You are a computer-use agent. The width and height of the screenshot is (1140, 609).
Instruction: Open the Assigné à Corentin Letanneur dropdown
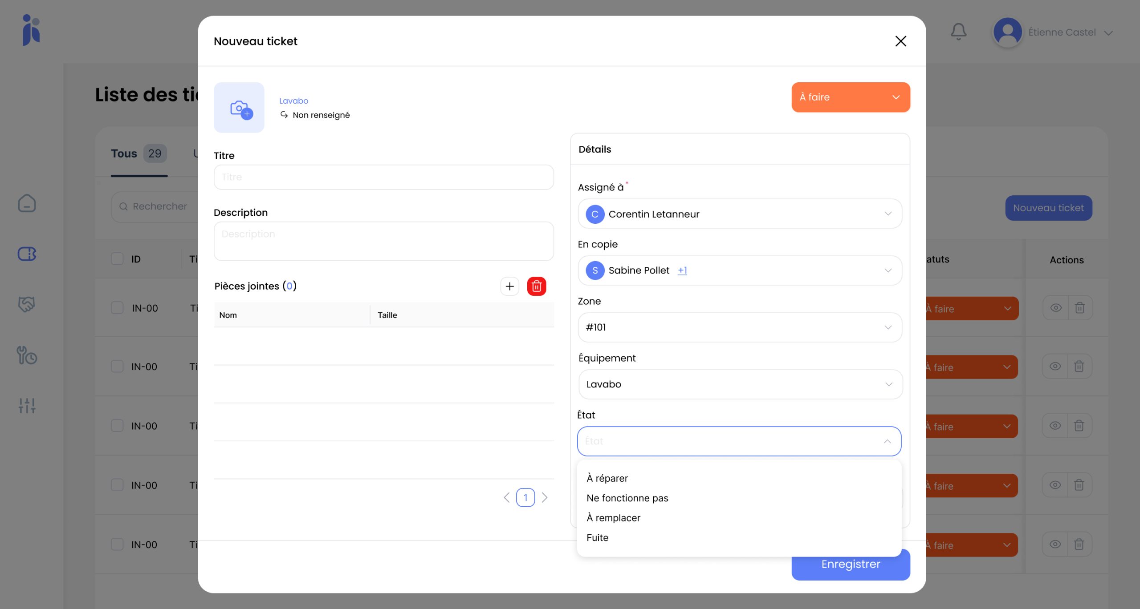[x=739, y=214]
